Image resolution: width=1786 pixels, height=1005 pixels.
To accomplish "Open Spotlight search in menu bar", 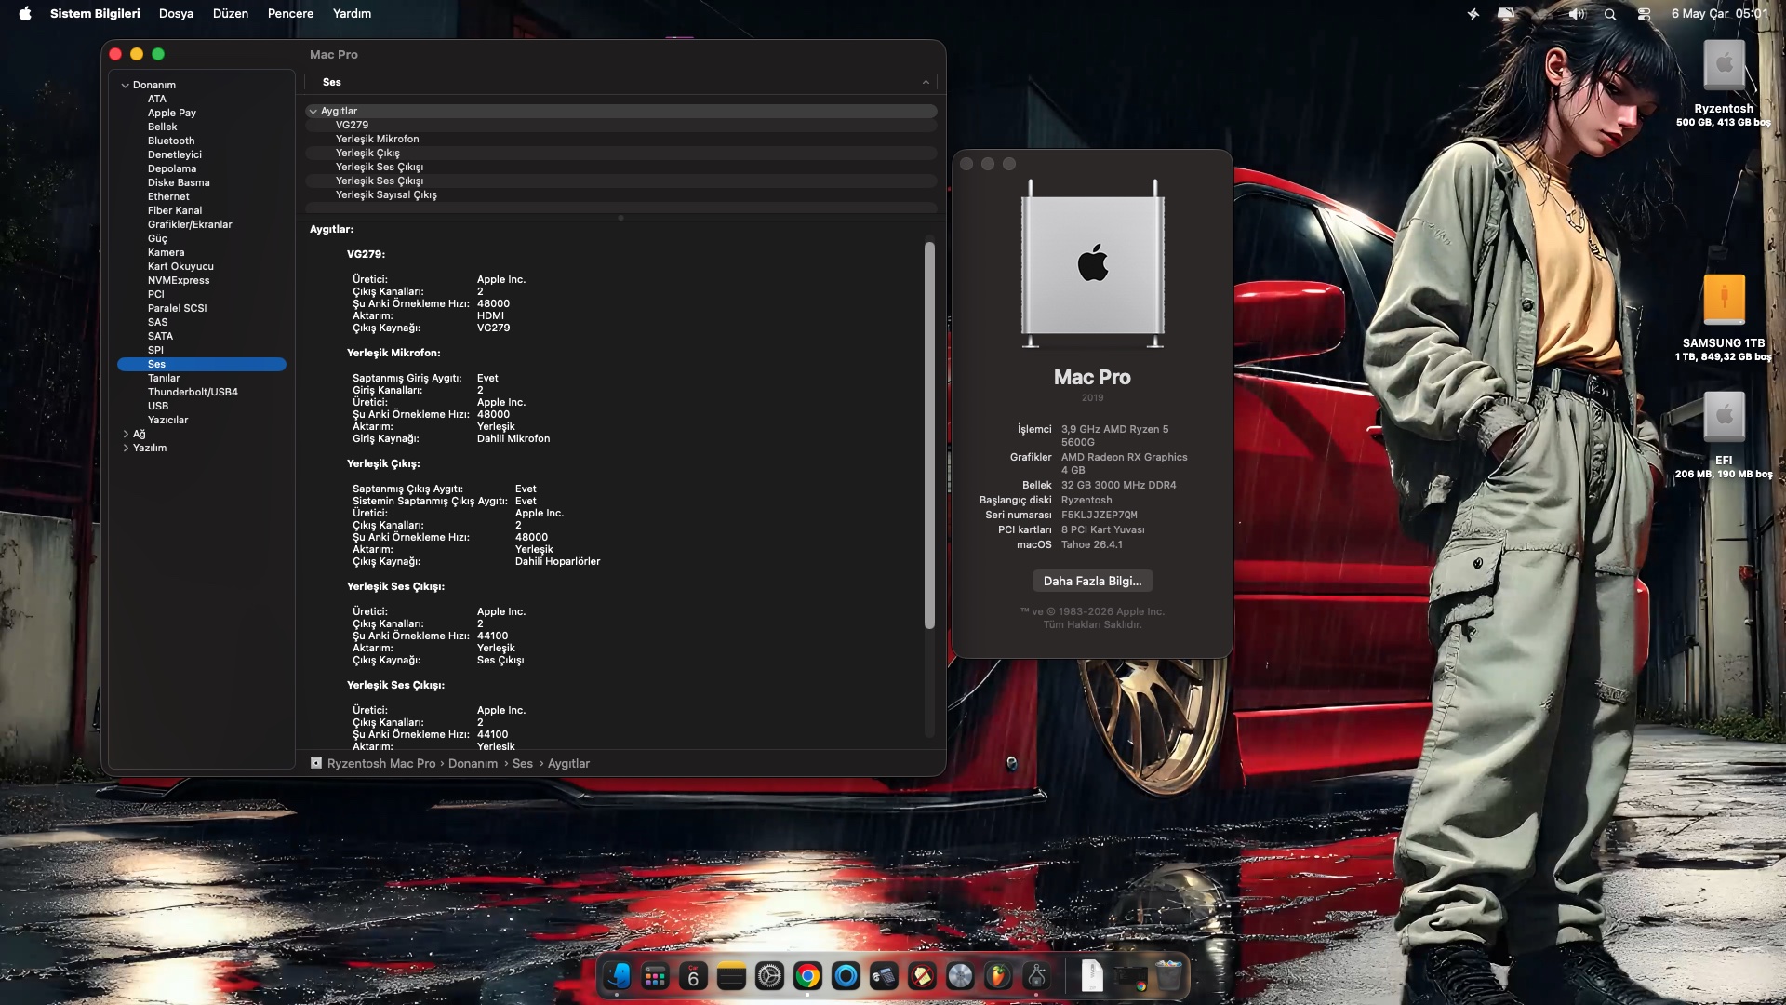I will point(1610,14).
